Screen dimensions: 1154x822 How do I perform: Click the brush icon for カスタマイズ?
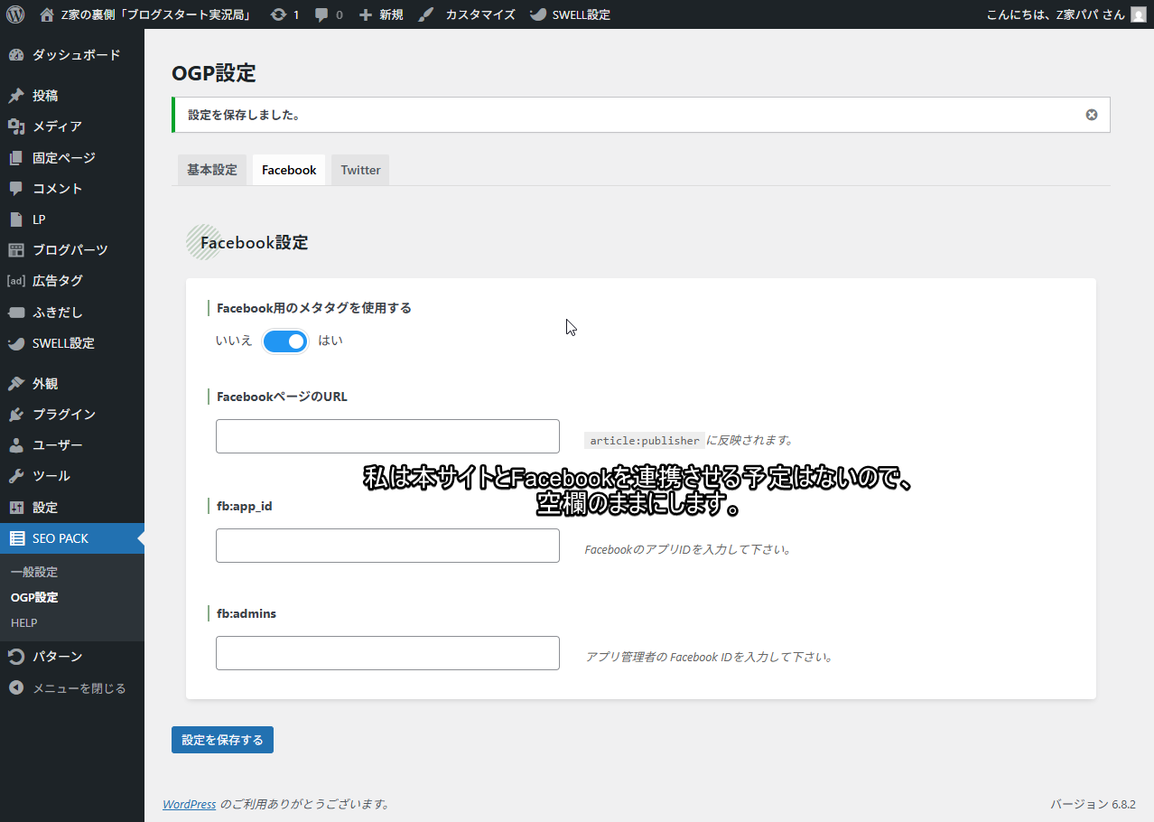pos(425,14)
